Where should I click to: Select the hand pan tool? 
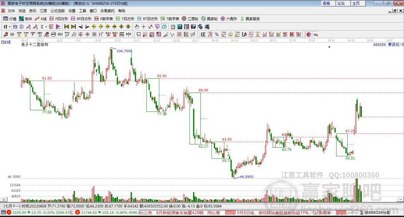137,27
